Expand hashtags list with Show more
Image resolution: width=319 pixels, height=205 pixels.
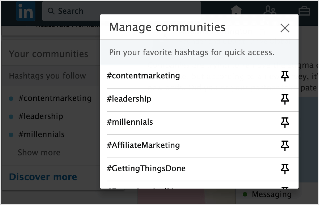pyautogui.click(x=39, y=152)
